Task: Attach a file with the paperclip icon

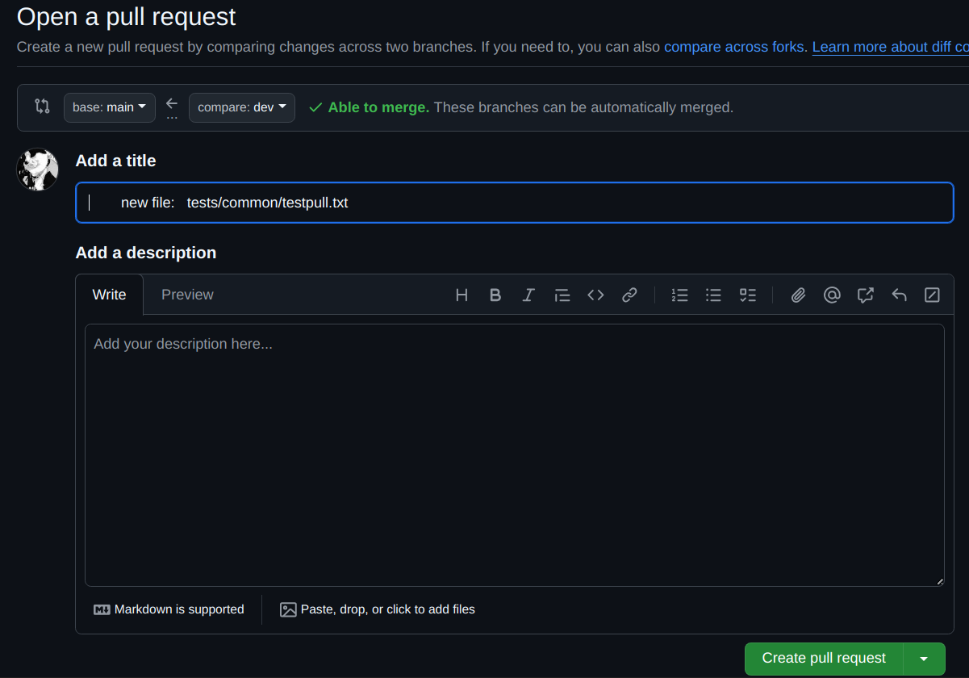Action: point(797,295)
